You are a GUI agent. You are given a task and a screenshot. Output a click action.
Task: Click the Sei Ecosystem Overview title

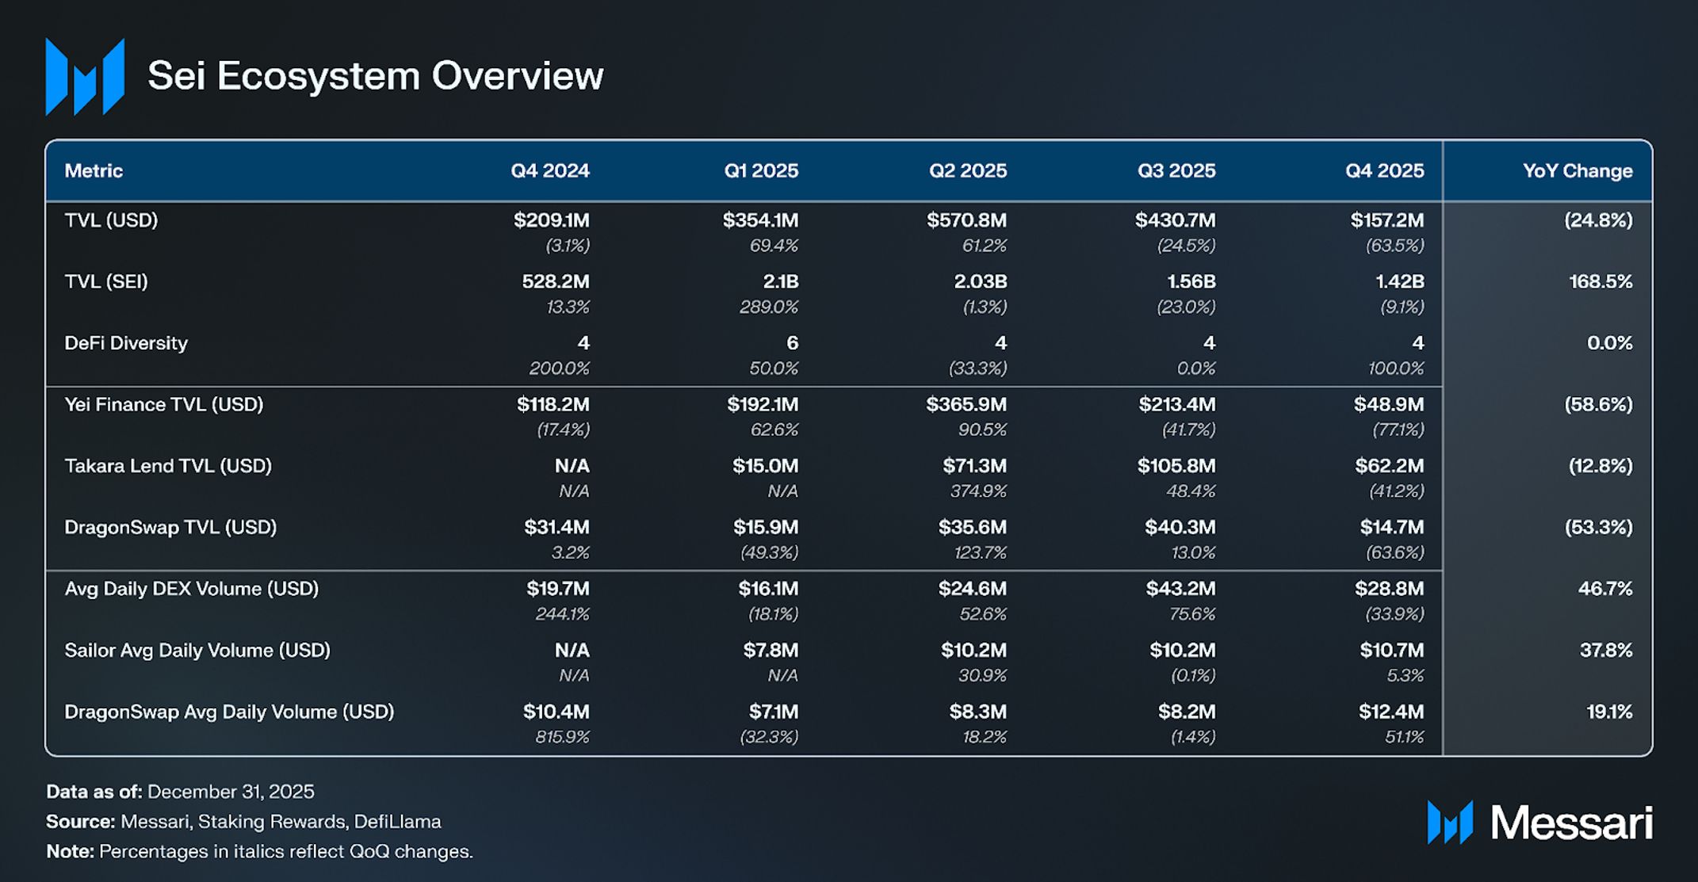tap(375, 77)
